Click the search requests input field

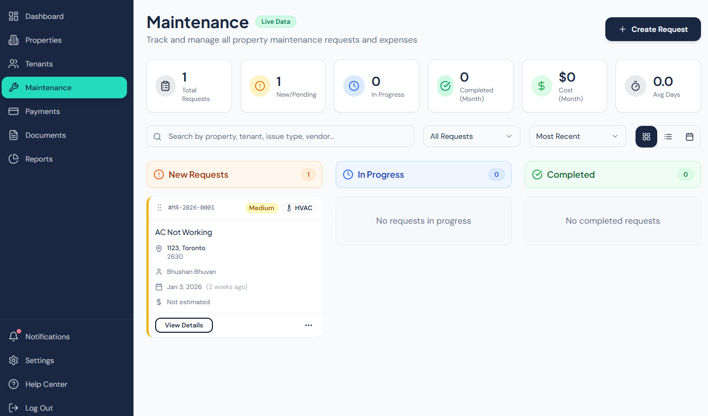click(280, 136)
